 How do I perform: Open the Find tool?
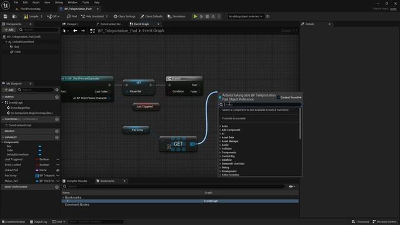(x=72, y=16)
